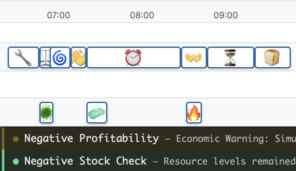296x171 pixels.
Task: Select the green microbe event marker
Action: (46, 113)
